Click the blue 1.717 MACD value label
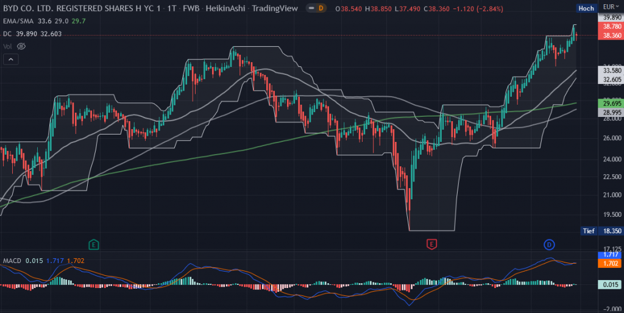Image resolution: width=624 pixels, height=313 pixels. 609,255
